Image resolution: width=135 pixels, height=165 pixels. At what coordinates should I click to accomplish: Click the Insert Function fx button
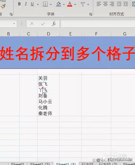(54, 24)
